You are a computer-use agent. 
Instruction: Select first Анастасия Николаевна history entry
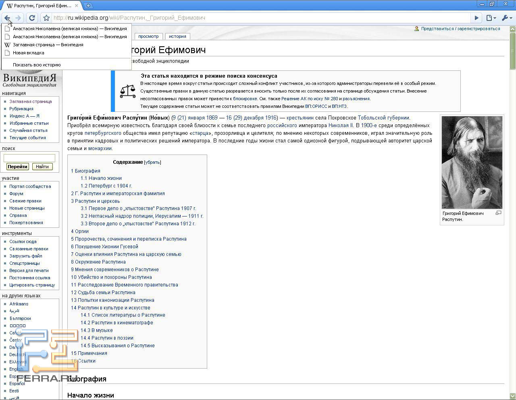[67, 29]
